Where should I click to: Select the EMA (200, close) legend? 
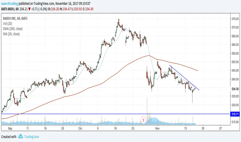(13, 29)
